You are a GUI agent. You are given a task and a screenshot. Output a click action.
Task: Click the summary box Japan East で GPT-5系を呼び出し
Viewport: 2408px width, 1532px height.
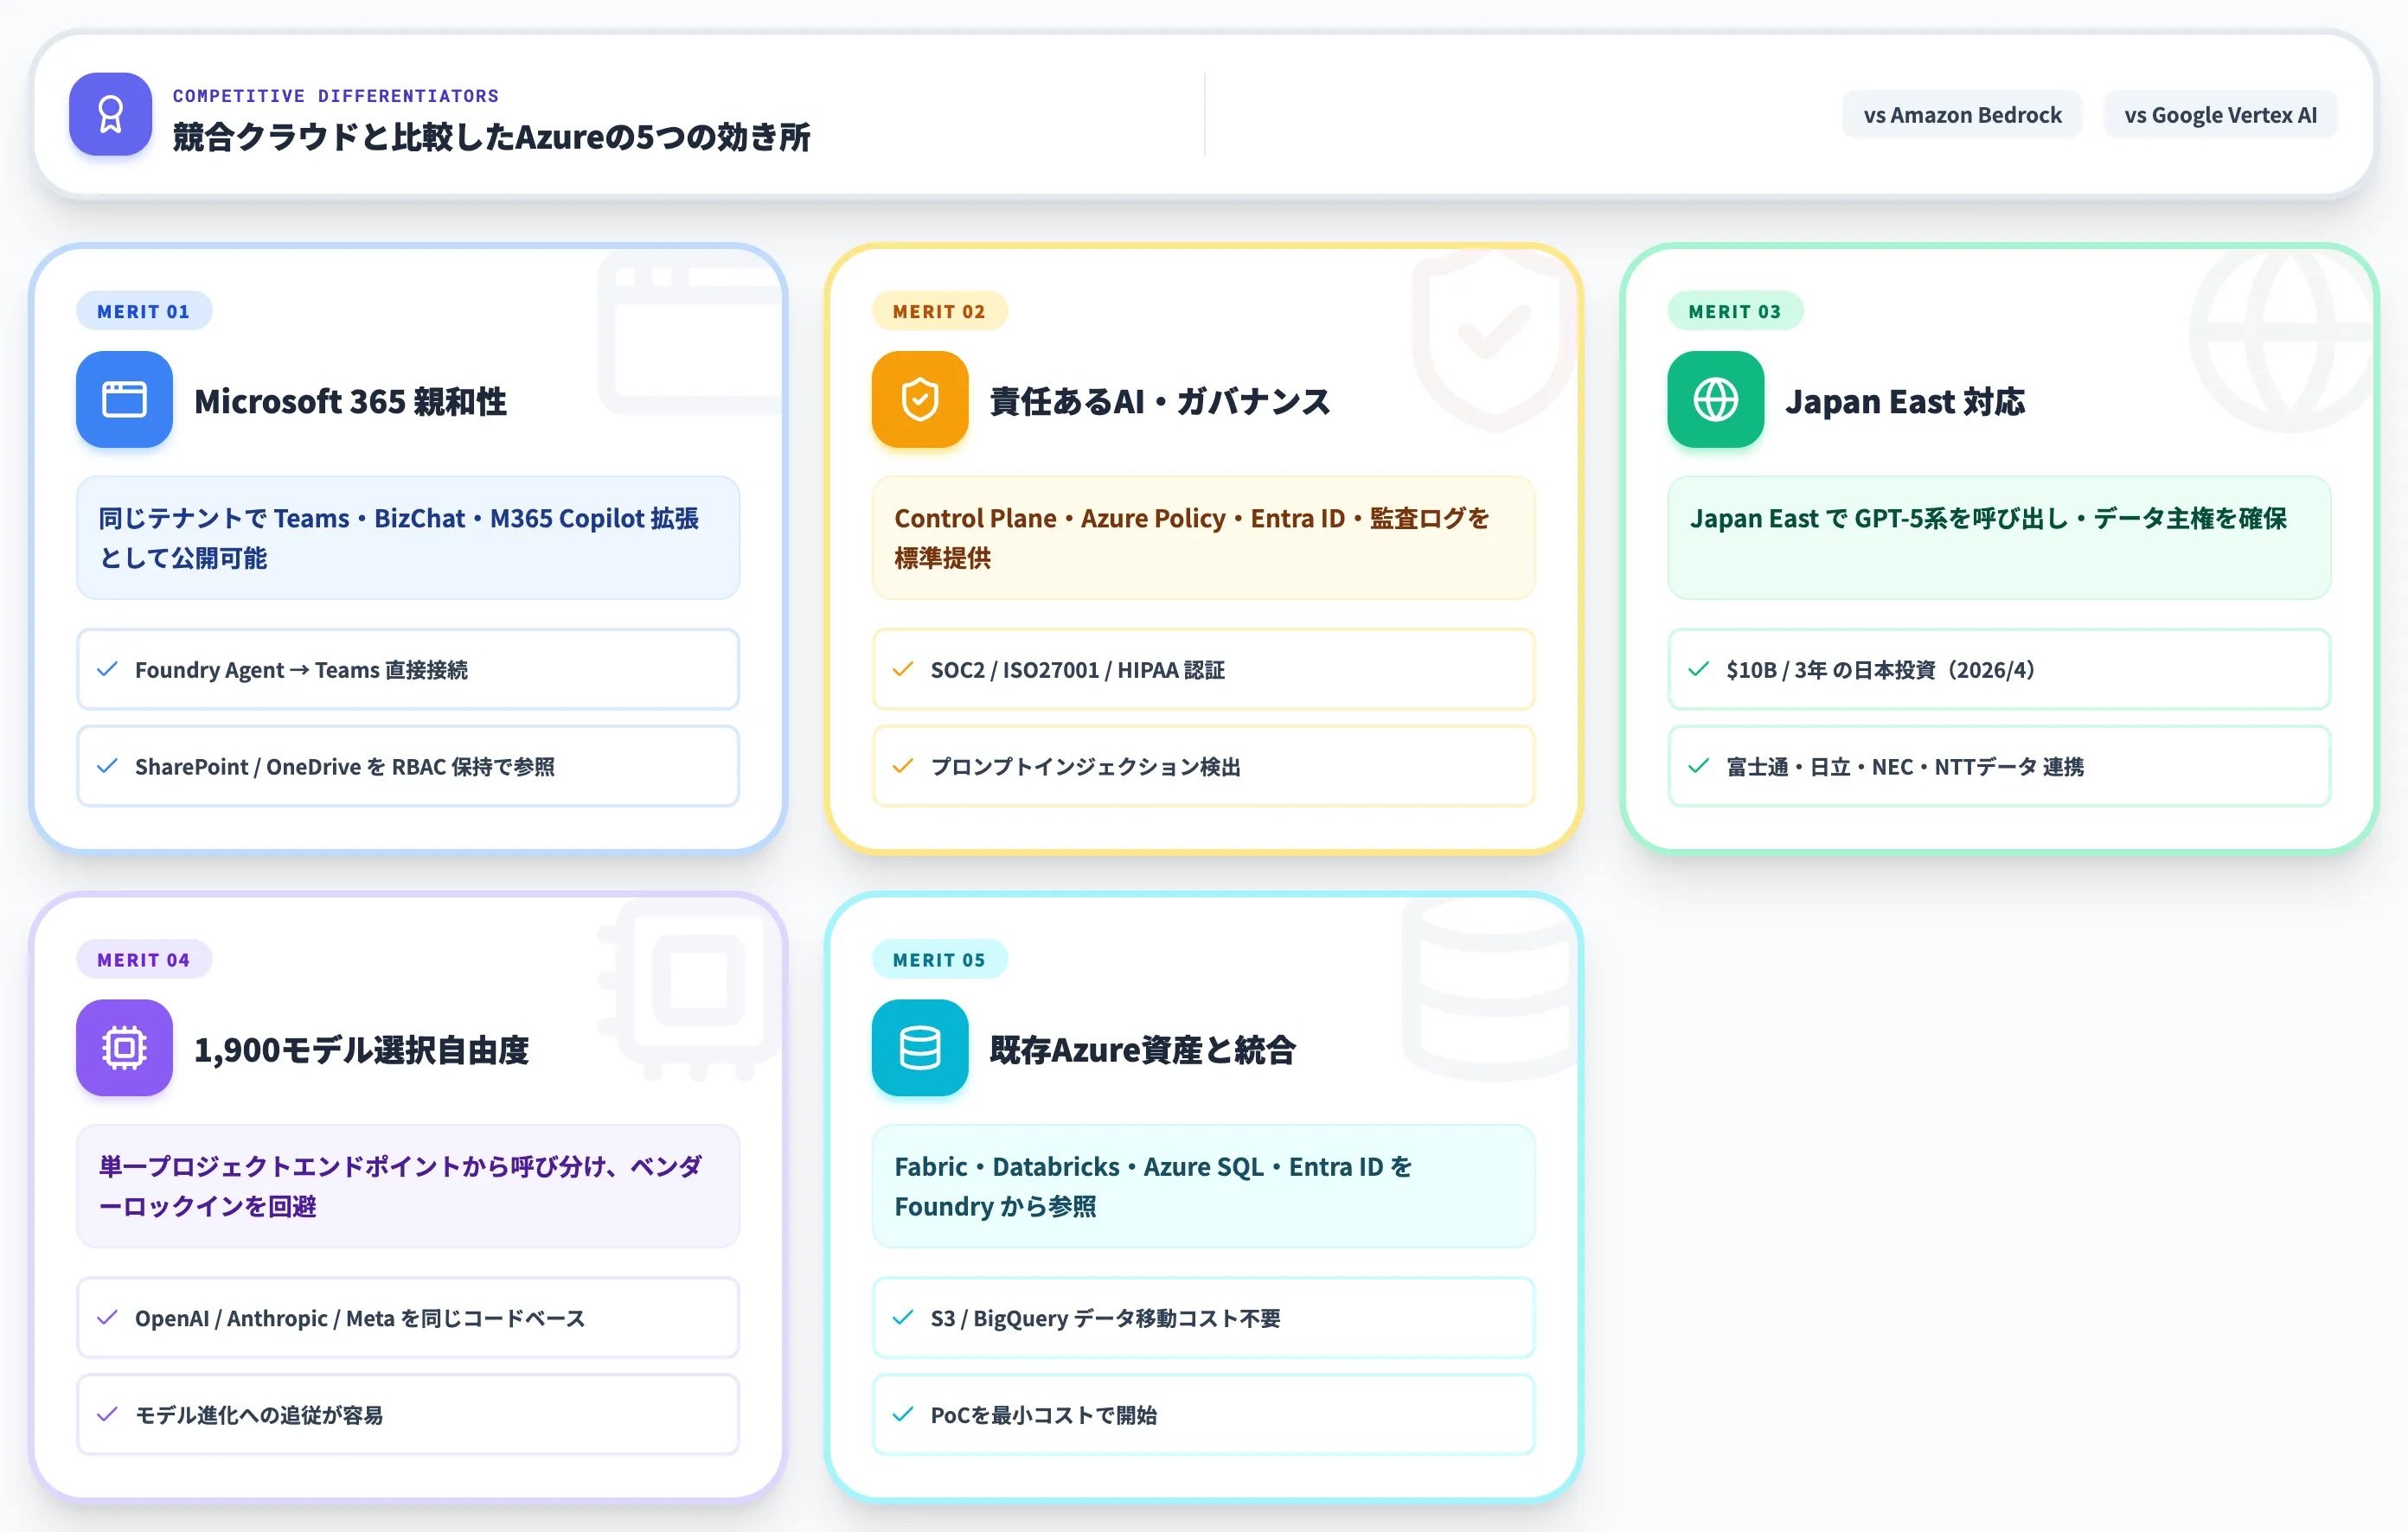[2000, 538]
